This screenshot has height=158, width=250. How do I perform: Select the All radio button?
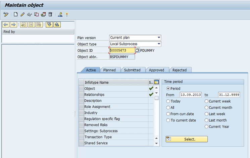pyautogui.click(x=168, y=108)
